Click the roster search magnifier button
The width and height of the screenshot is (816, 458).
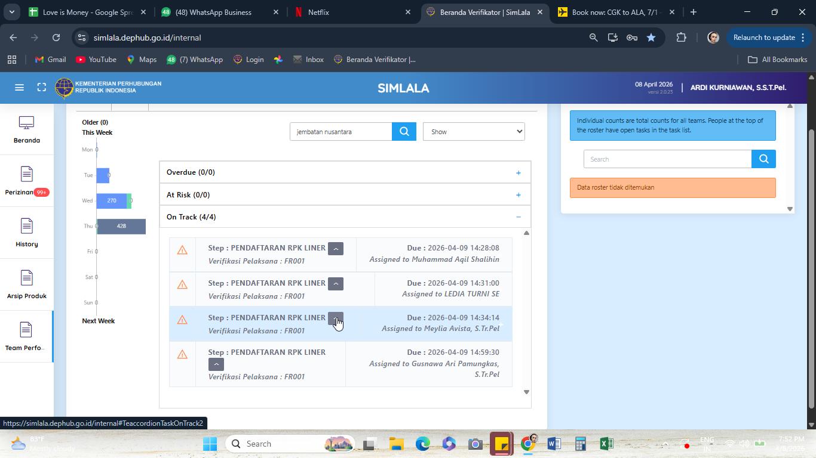[x=763, y=159]
